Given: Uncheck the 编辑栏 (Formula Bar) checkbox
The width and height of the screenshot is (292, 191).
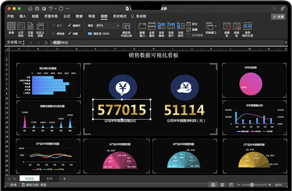Looking at the screenshot, I should pos(69,26).
